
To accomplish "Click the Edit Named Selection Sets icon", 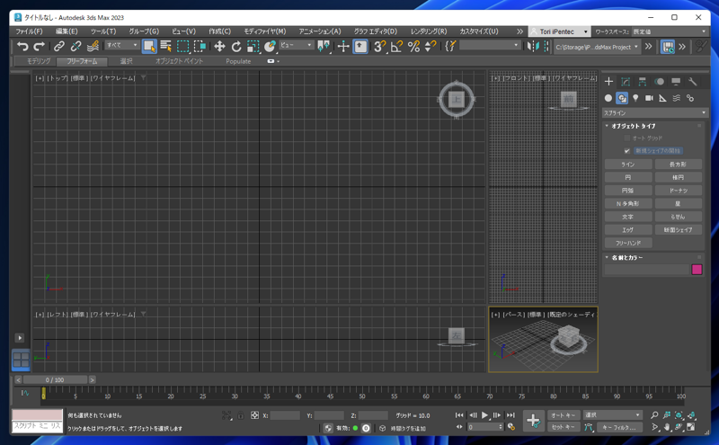I will 451,47.
